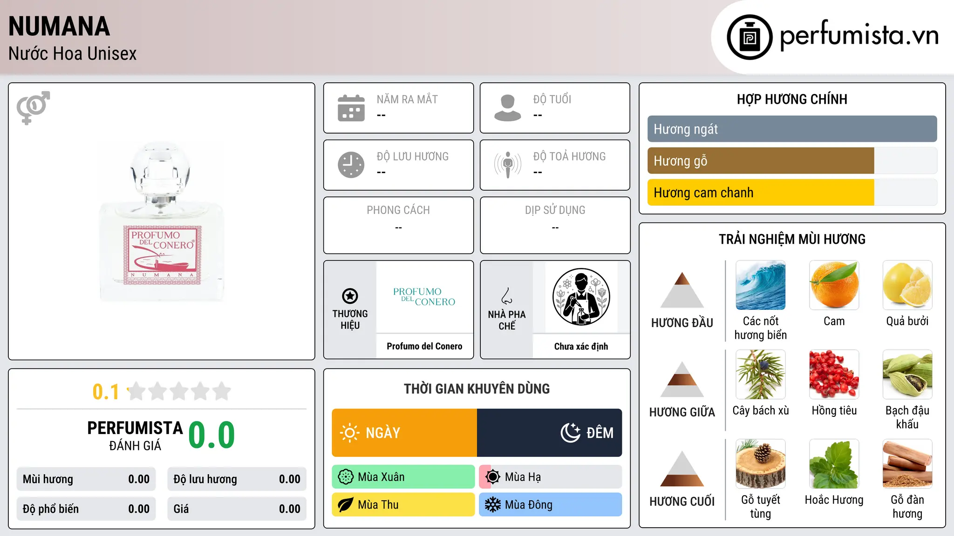Click the Thời gian khuyên dùng heading
This screenshot has width=954, height=536.
(x=477, y=389)
